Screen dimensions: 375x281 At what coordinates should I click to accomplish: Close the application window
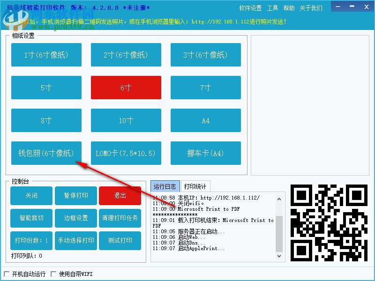367,7
